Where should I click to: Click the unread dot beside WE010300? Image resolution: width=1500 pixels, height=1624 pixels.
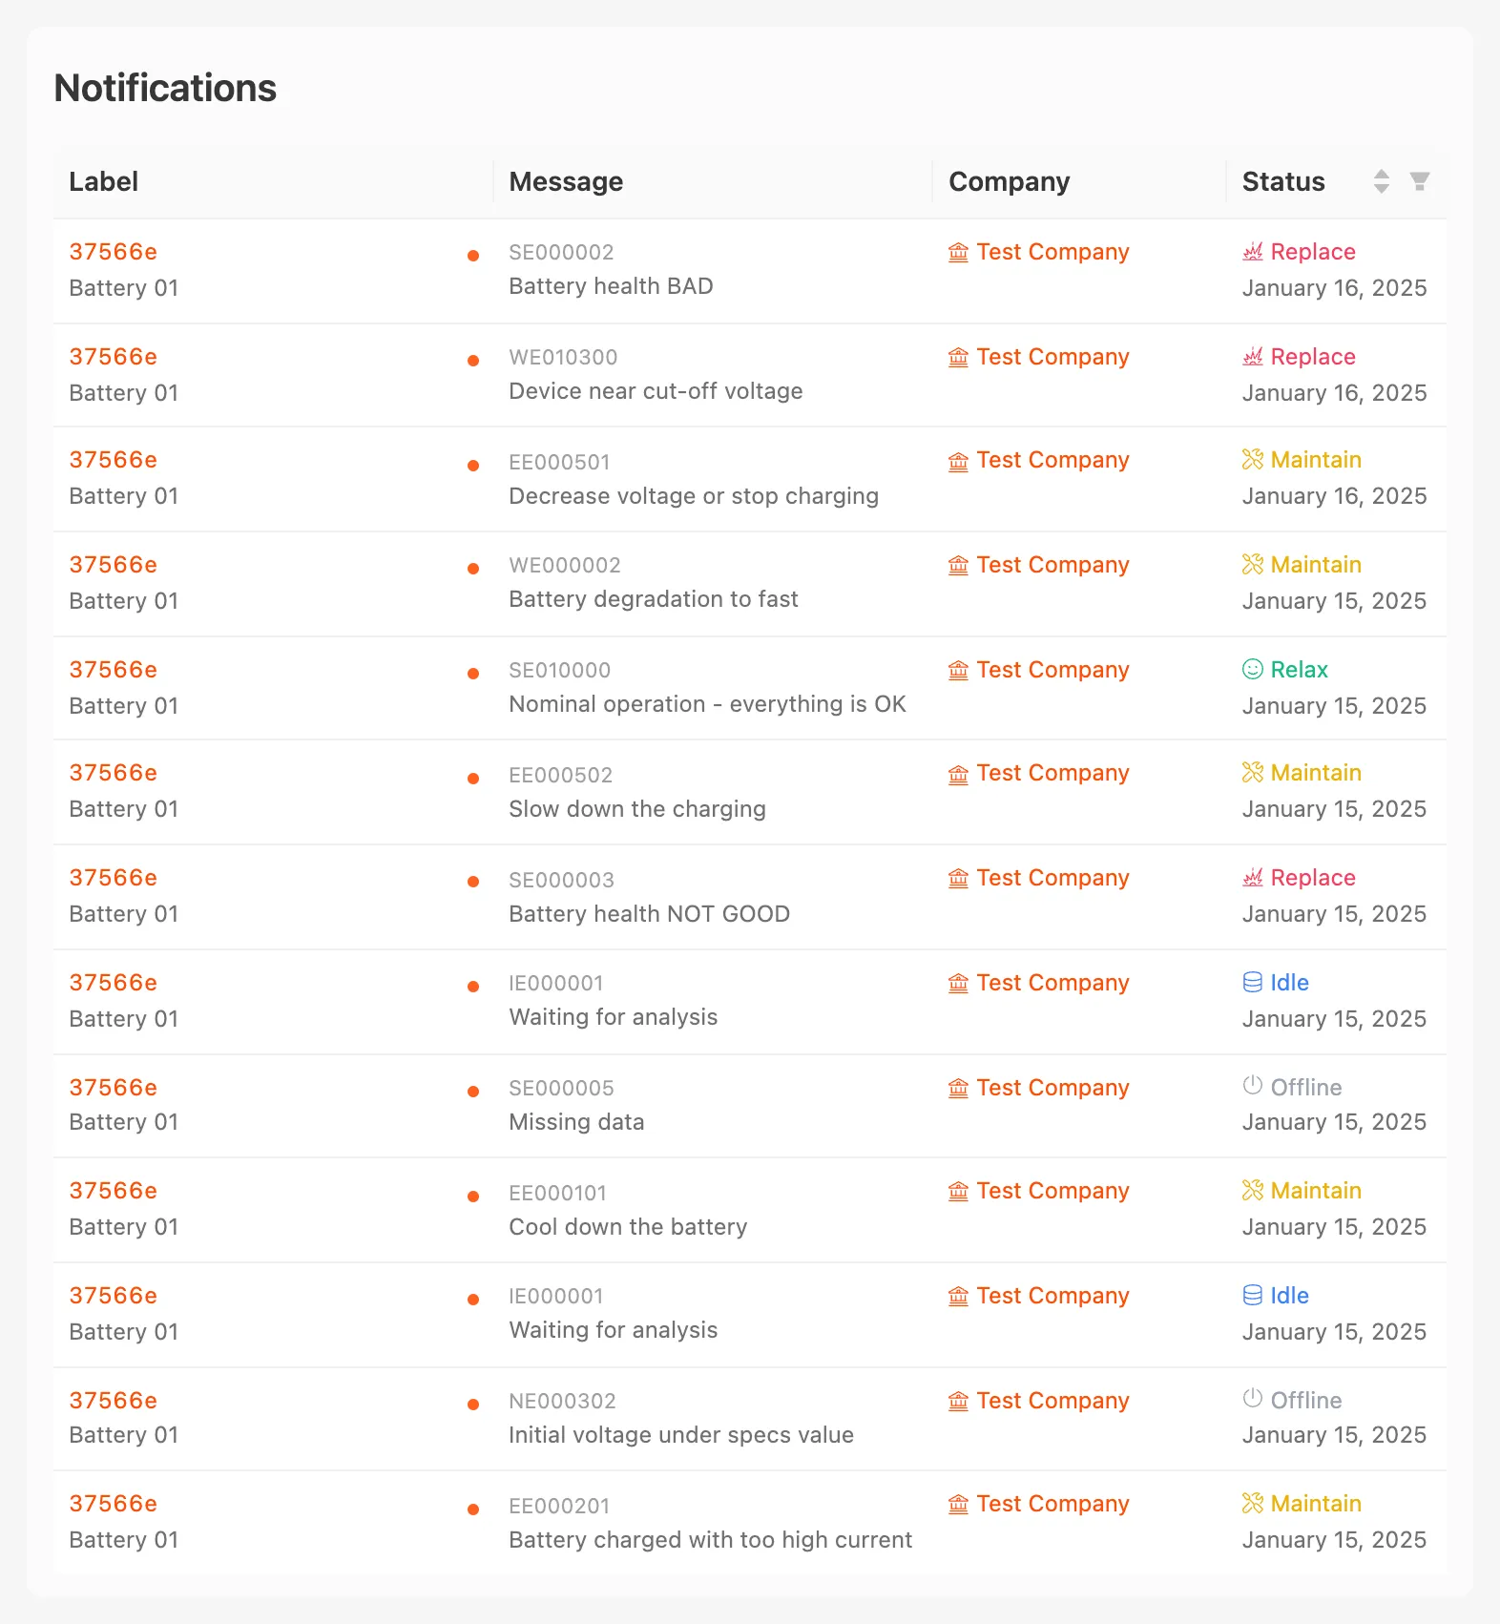click(473, 361)
